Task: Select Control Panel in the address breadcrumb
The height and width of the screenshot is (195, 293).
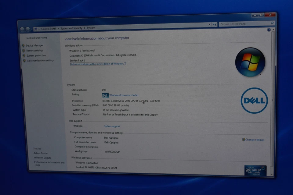Action: [49, 29]
